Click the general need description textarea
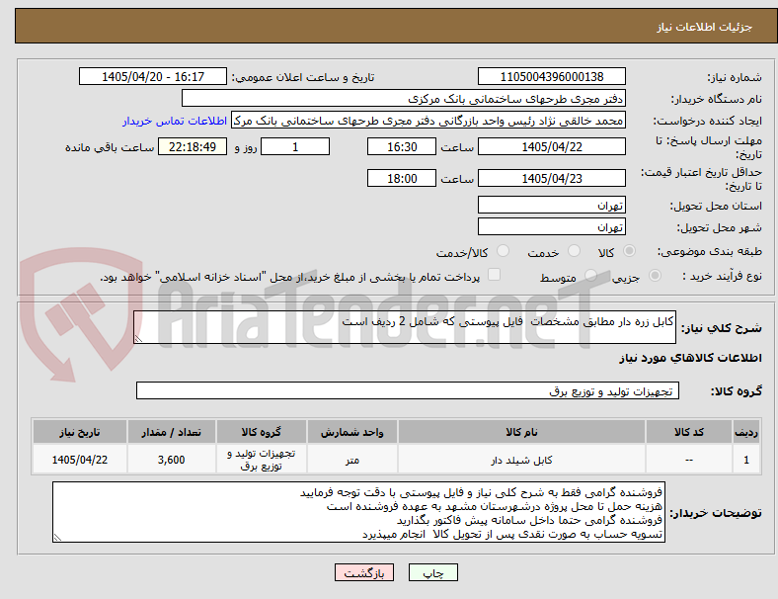 (x=405, y=327)
